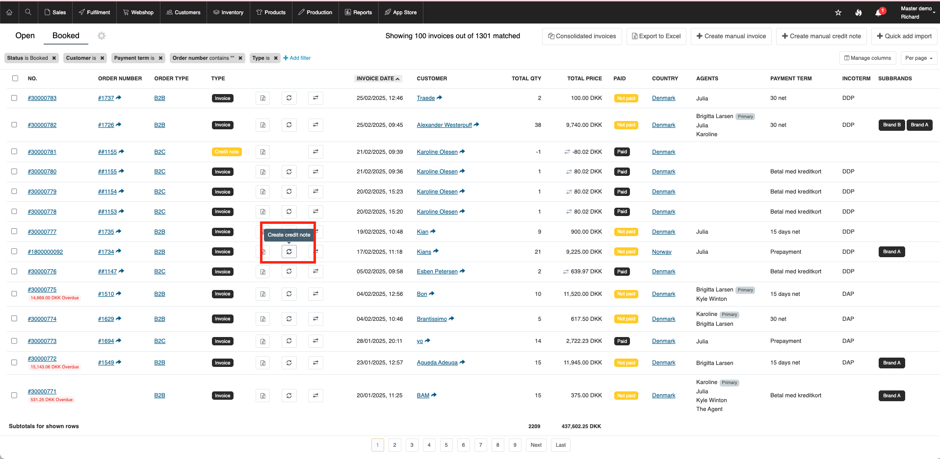Open document icon for invoice #30000780
Image resolution: width=940 pixels, height=459 pixels.
pos(263,172)
